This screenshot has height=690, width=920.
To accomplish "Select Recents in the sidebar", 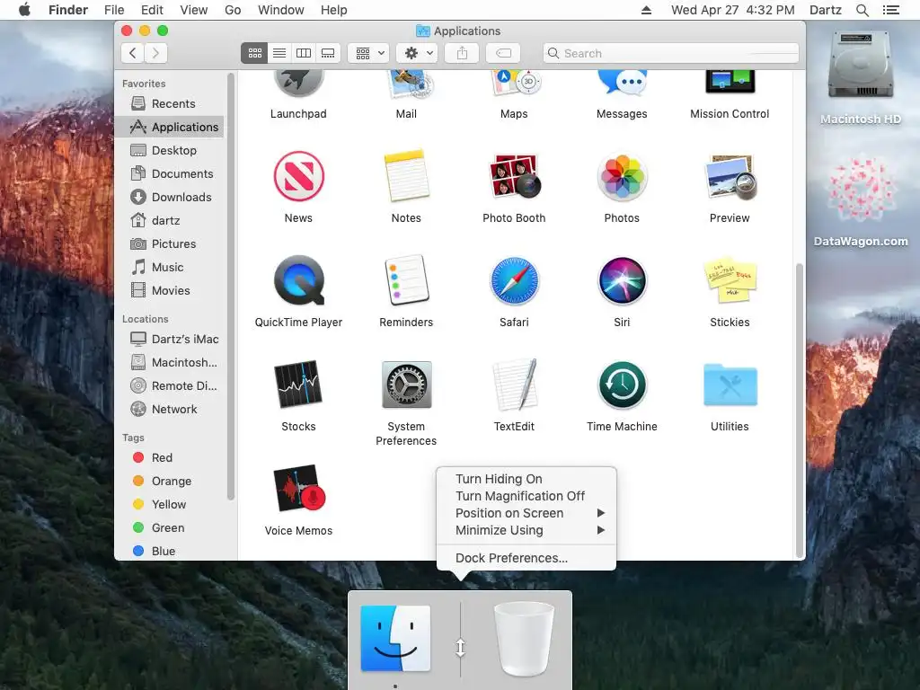I will pos(170,104).
